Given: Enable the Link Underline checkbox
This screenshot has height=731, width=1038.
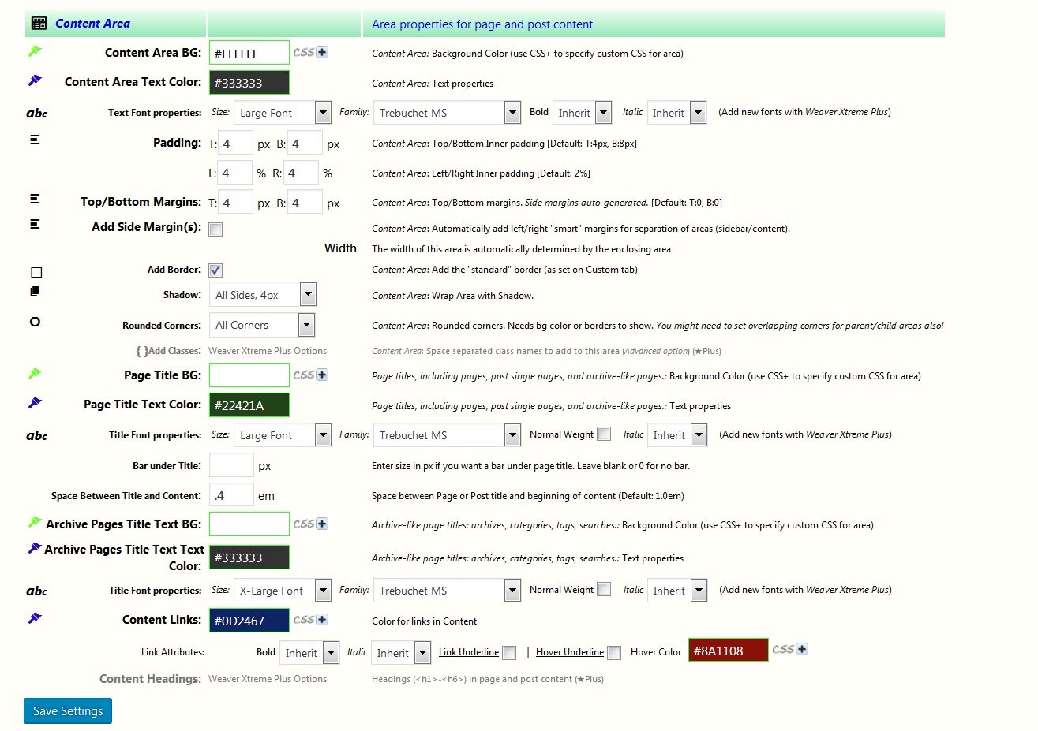Looking at the screenshot, I should [x=509, y=653].
